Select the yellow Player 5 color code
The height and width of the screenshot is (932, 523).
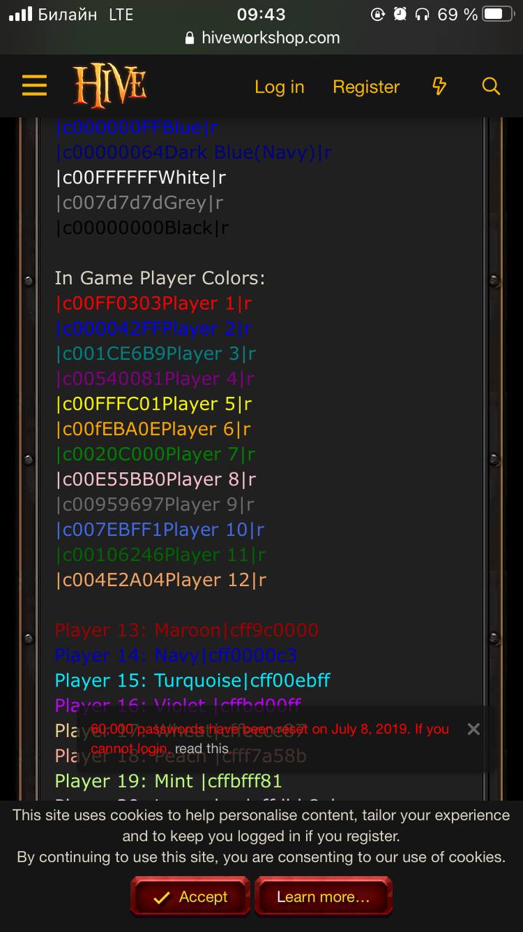[x=153, y=403]
